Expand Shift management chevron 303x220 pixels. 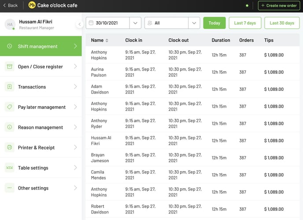pyautogui.click(x=75, y=46)
